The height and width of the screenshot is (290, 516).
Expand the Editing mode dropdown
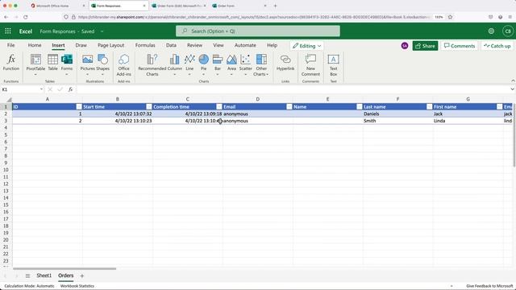click(x=306, y=46)
